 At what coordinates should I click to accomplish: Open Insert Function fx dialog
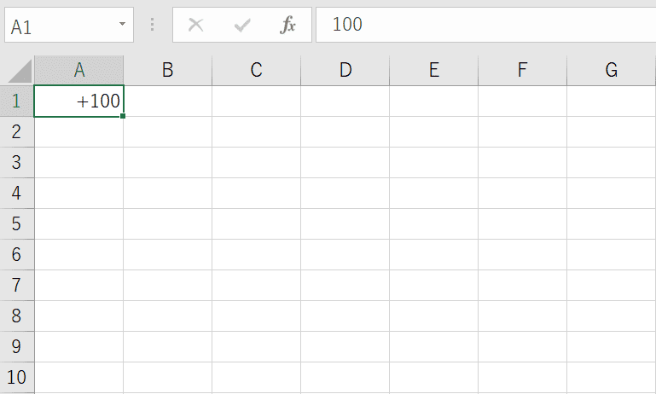click(287, 25)
